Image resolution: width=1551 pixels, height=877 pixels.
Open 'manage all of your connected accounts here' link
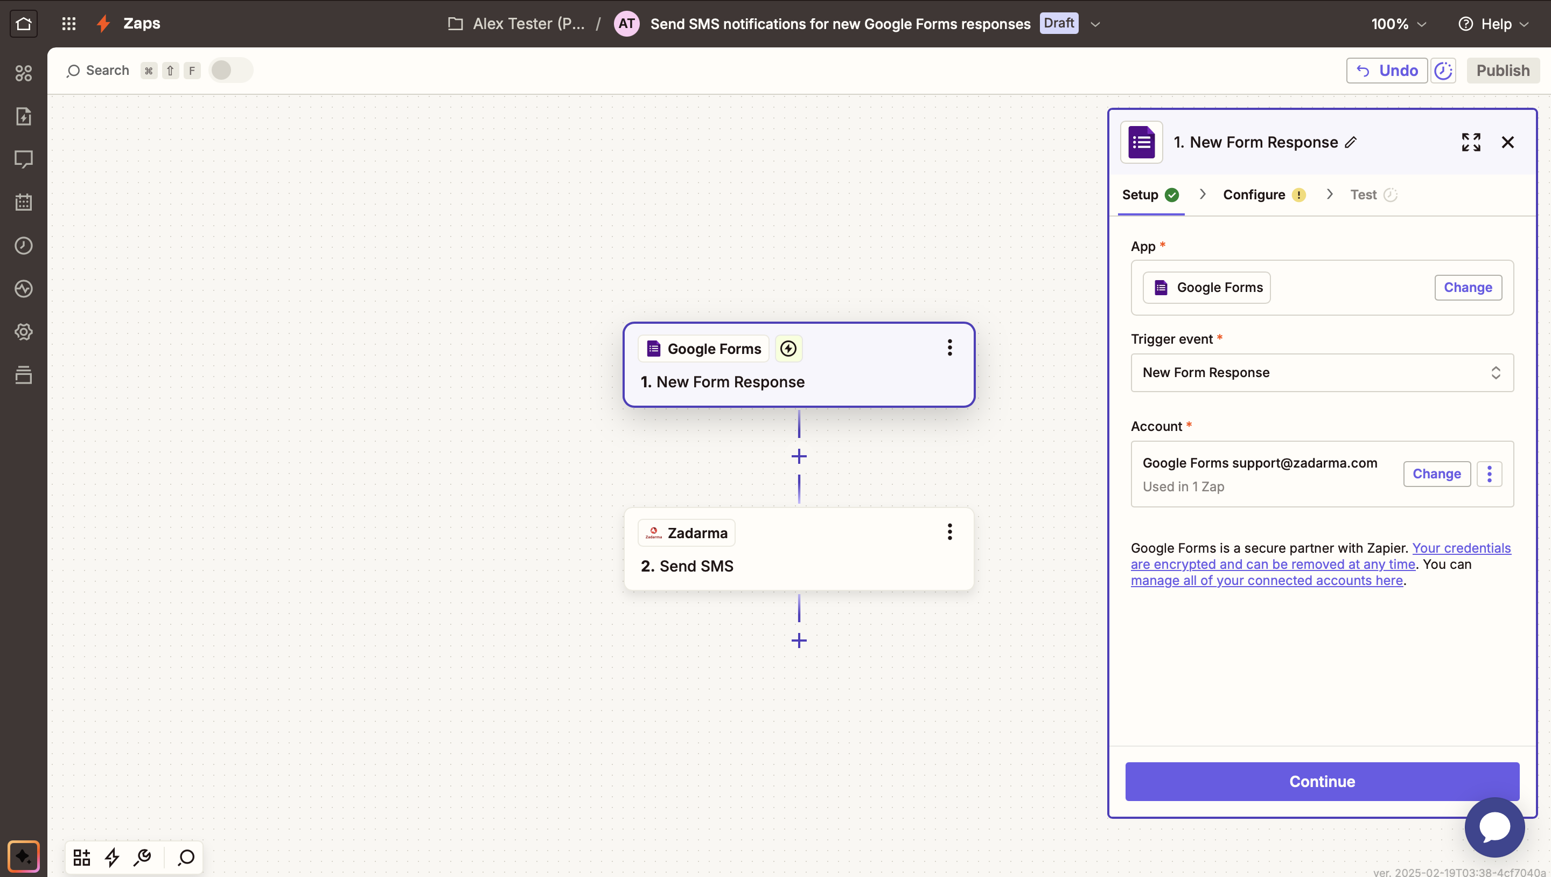pos(1266,581)
